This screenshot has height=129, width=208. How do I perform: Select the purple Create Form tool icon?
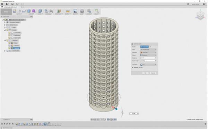coord(34,11)
